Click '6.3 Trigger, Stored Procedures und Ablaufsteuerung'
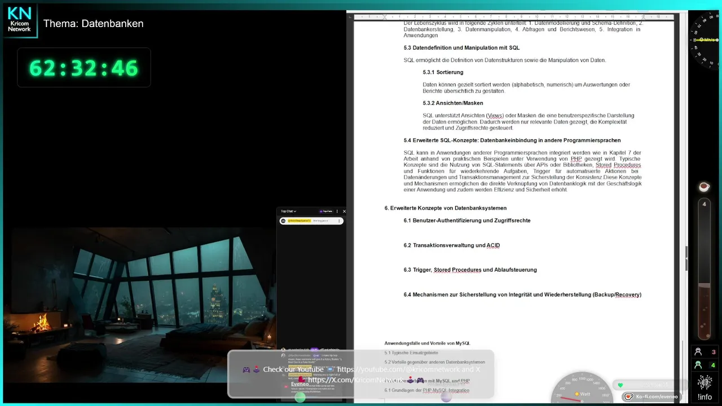Screen dimensions: 722x406 470,270
